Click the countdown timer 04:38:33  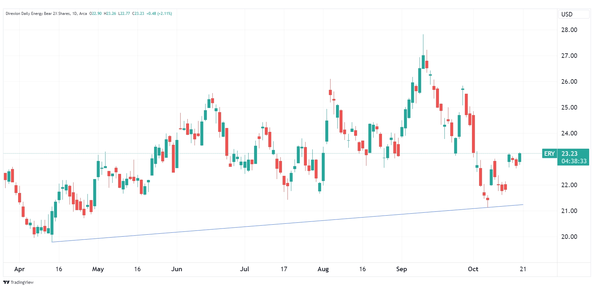574,161
